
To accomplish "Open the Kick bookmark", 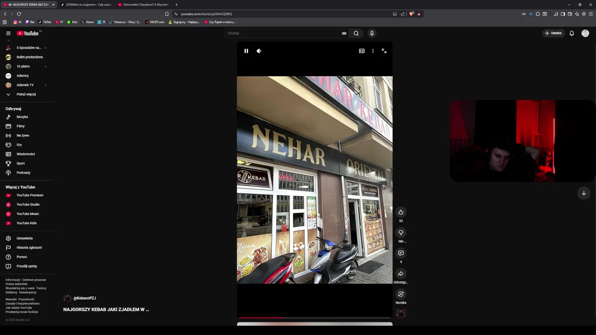I will tap(72, 22).
